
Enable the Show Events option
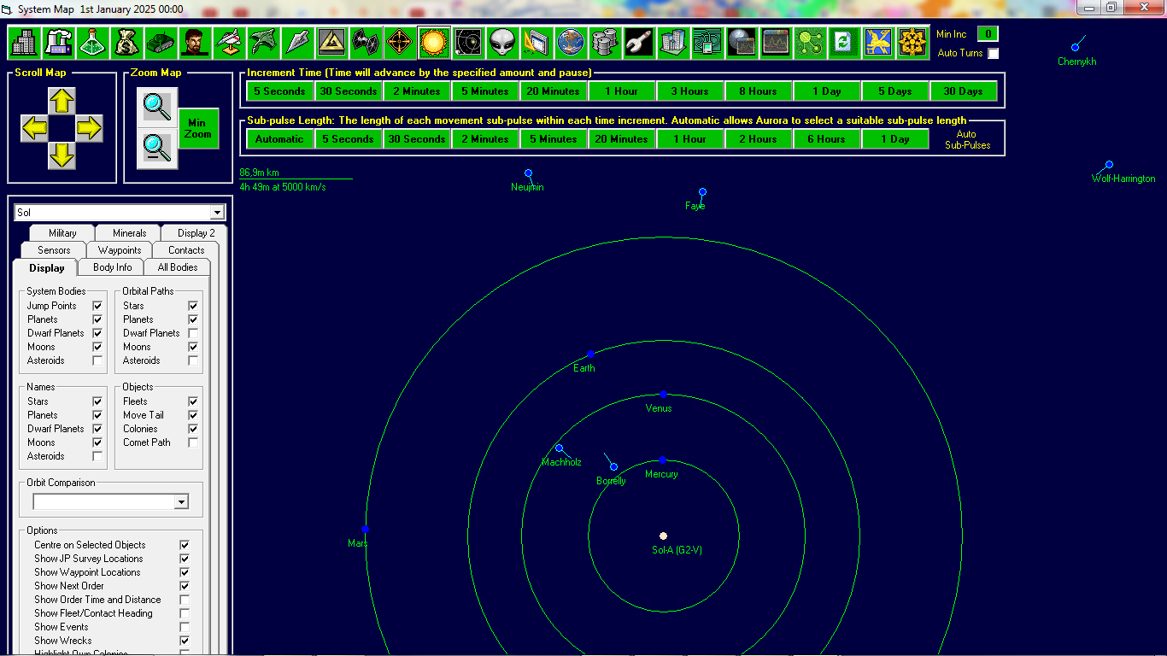[x=185, y=627]
